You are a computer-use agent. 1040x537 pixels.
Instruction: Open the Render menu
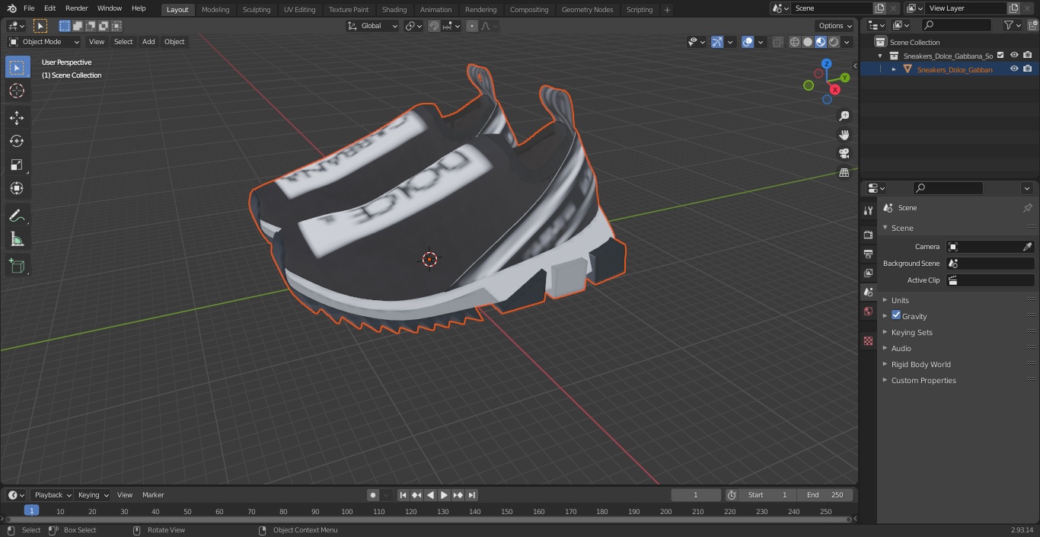pos(76,8)
